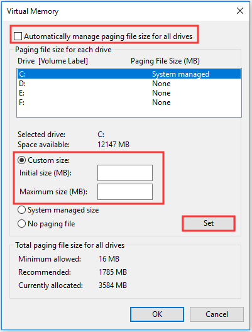Click the 'Automatically manage paging file size' label

pyautogui.click(x=108, y=36)
